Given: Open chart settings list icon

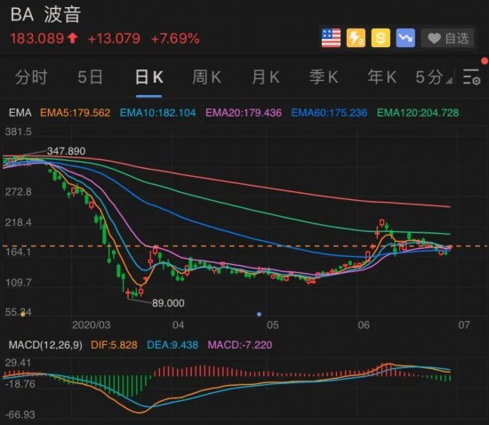Looking at the screenshot, I should click(471, 76).
